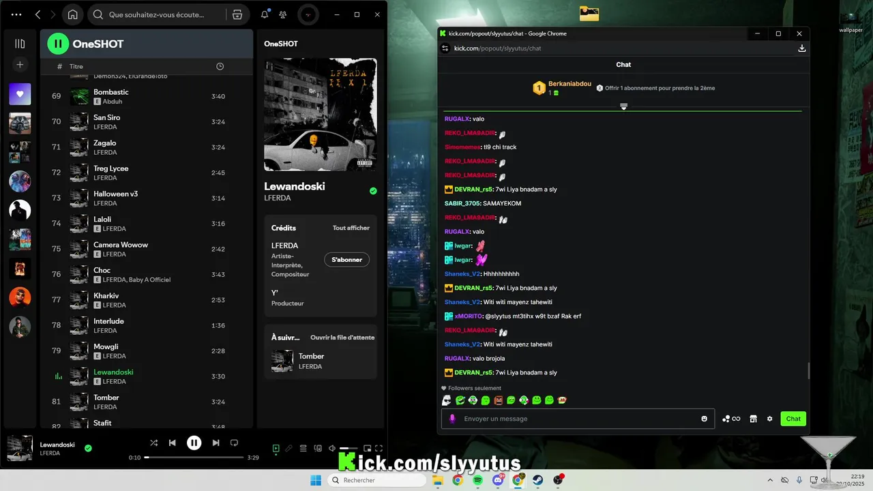Select the Interlude track

coord(147,325)
